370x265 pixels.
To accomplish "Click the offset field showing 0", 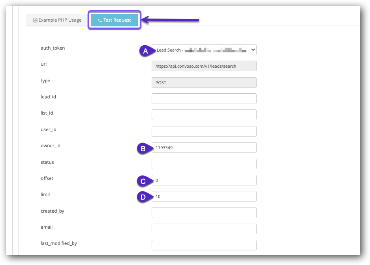I will (204, 180).
